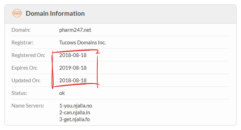Click the orange www globe icon
Image resolution: width=241 pixels, height=130 pixels.
tap(17, 13)
